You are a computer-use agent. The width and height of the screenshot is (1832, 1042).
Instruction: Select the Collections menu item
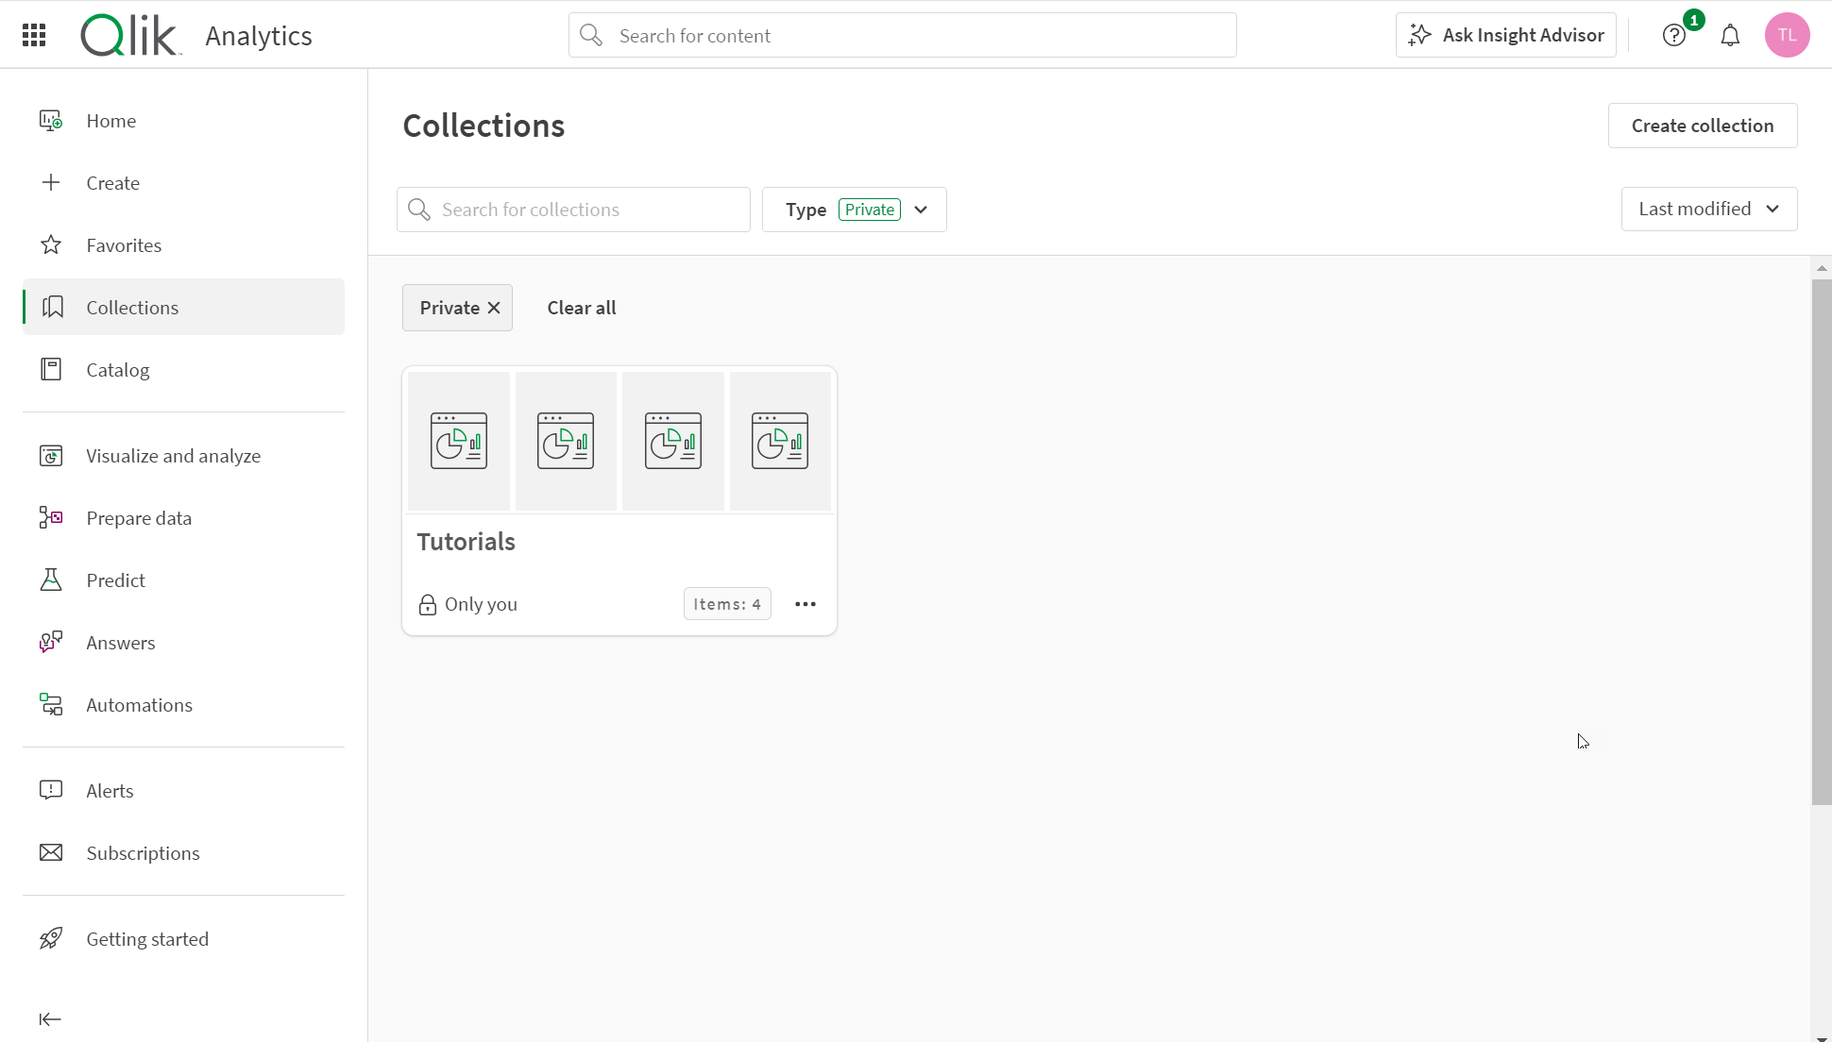132,307
